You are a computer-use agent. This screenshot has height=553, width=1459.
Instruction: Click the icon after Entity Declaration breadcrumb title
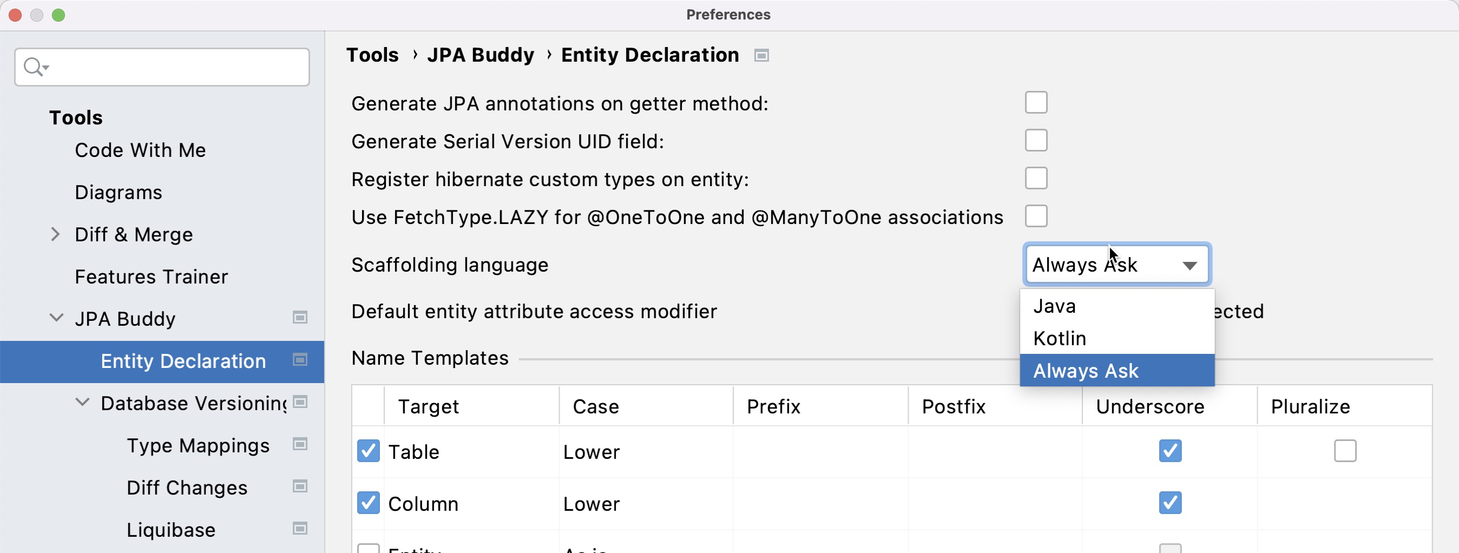[761, 55]
